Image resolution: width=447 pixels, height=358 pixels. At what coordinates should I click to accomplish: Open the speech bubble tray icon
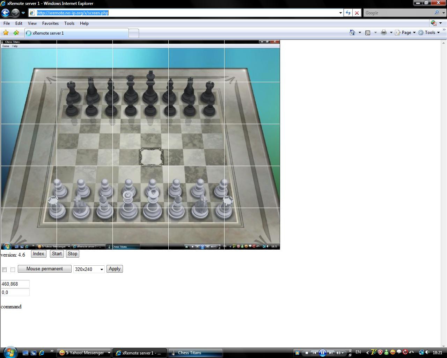coord(399,352)
